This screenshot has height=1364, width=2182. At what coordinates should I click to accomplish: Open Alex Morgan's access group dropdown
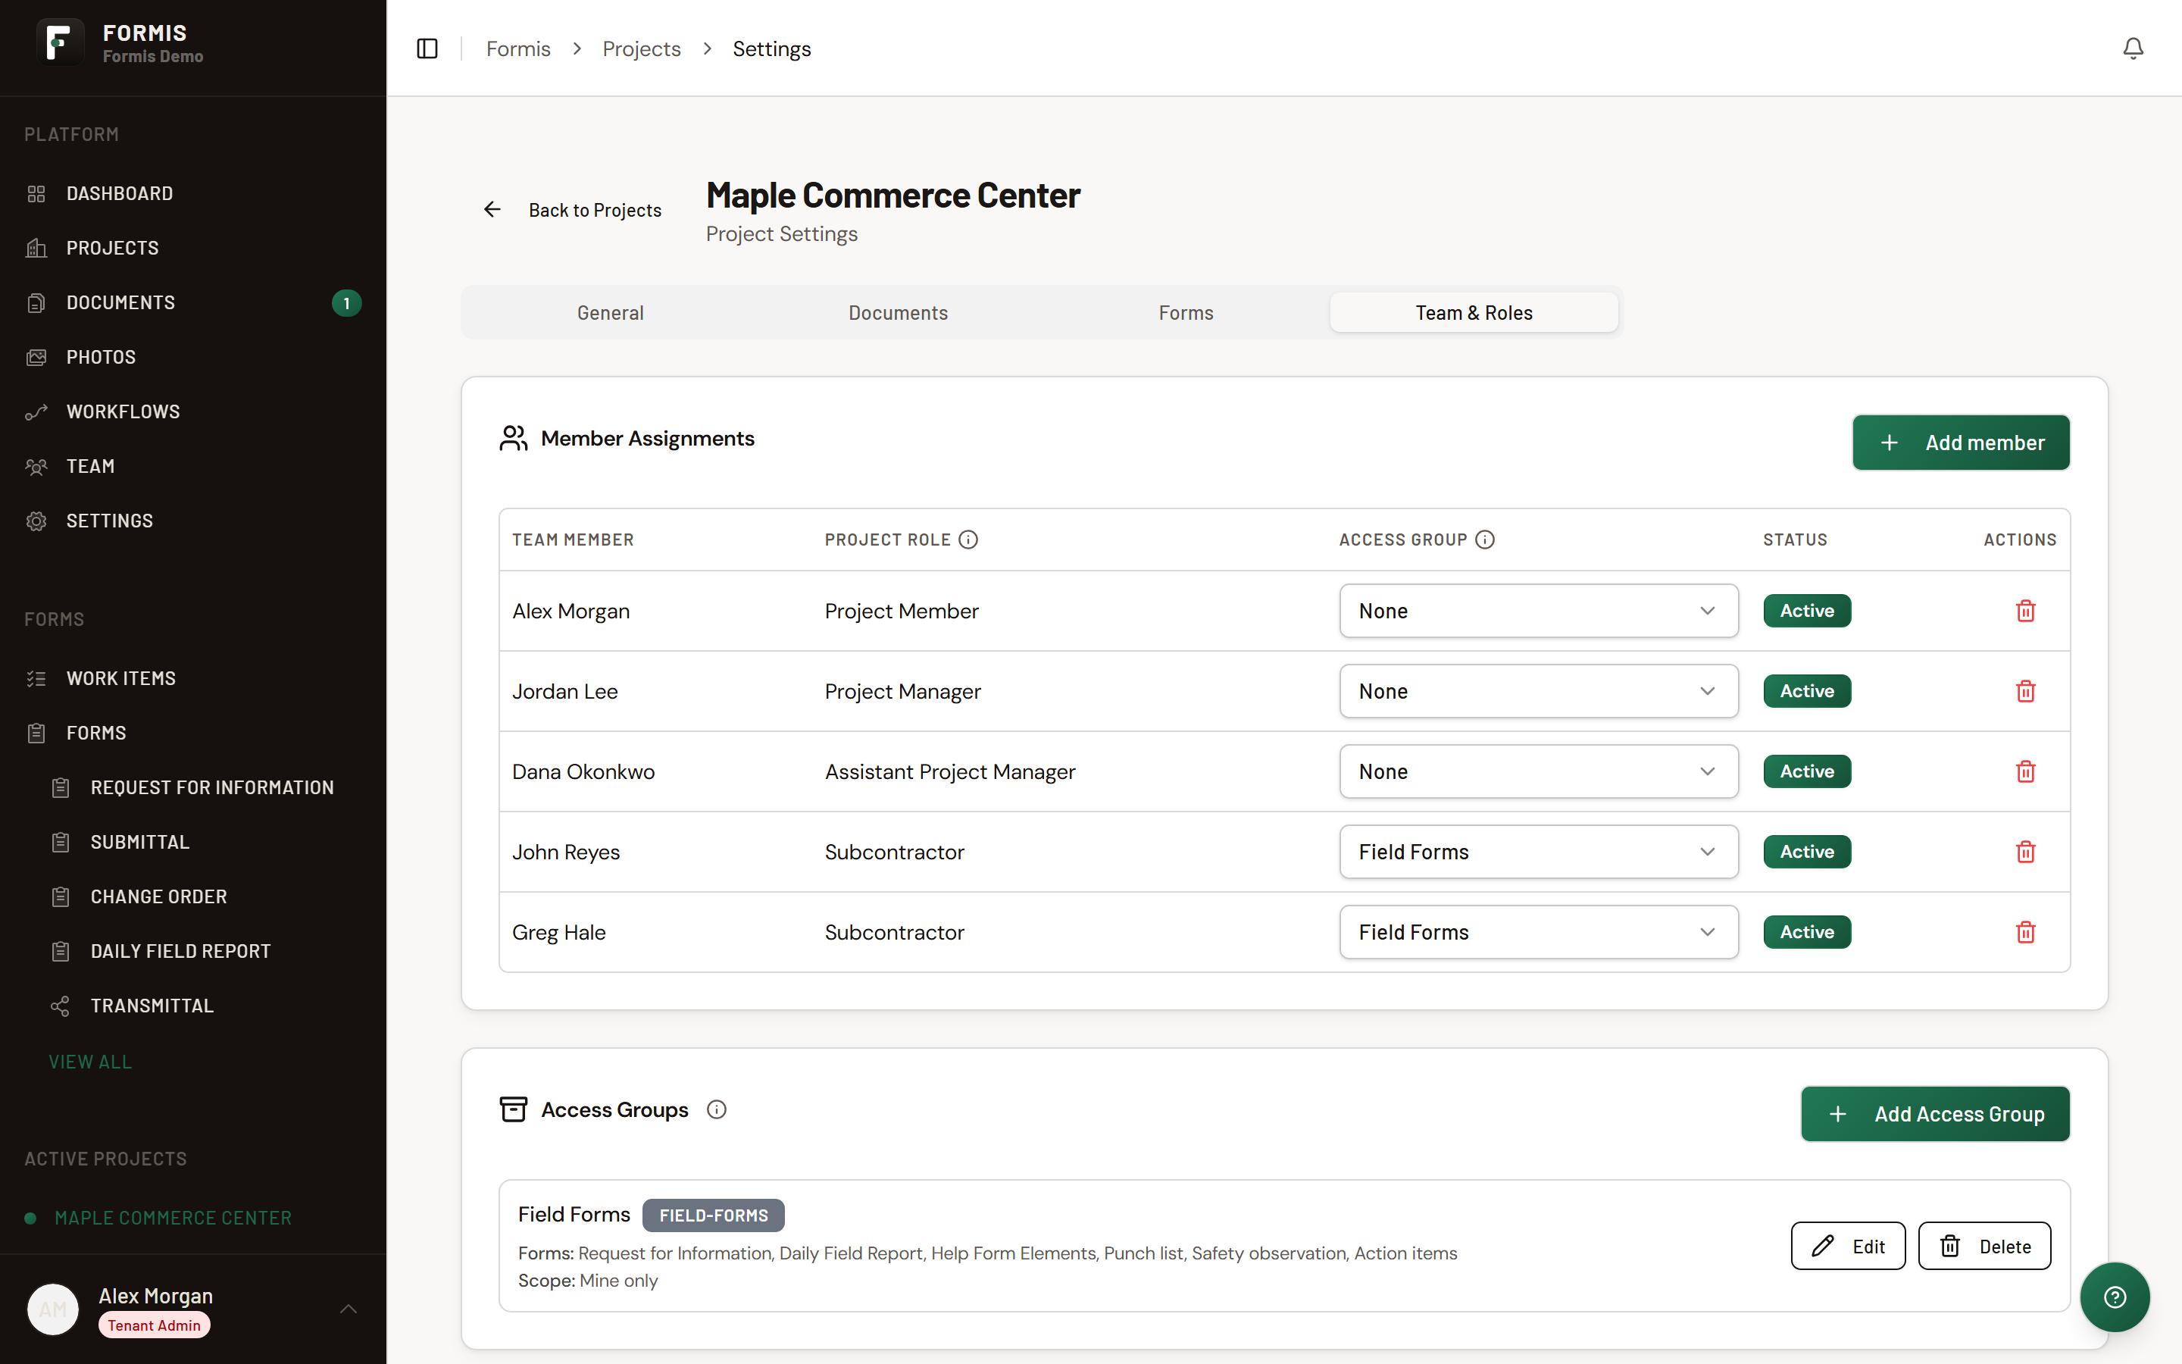pos(1538,611)
